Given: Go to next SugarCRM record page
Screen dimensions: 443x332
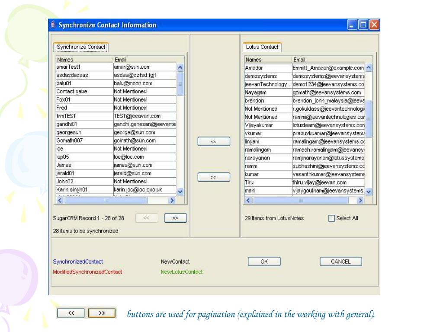Looking at the screenshot, I should 175,218.
